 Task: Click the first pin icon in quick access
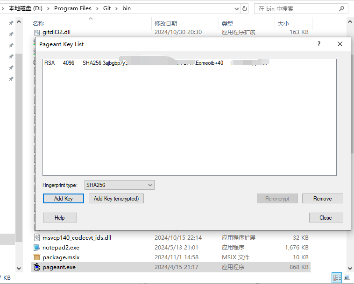[x=11, y=23]
